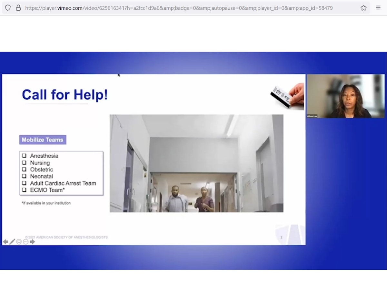Check the Nursing checkbox
Viewport: 387px width, 306px height.
coord(24,163)
